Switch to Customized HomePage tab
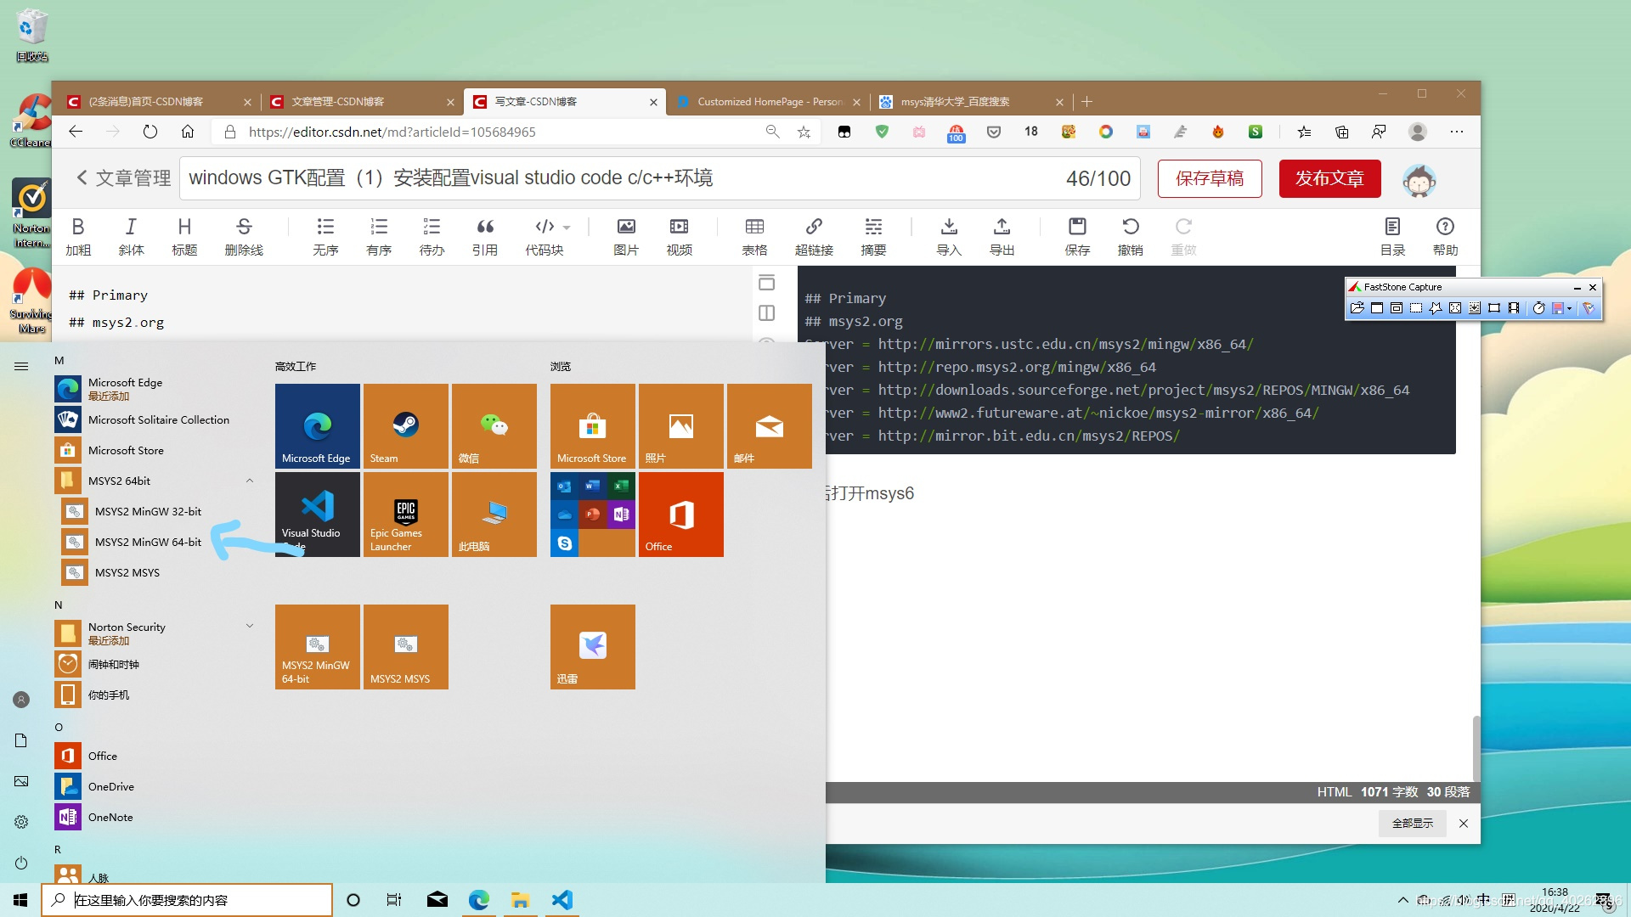This screenshot has width=1631, height=917. (x=767, y=102)
